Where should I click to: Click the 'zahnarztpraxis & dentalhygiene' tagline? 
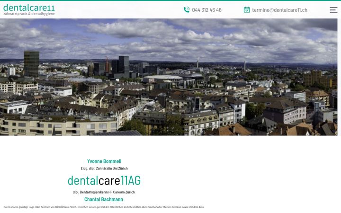[29, 14]
